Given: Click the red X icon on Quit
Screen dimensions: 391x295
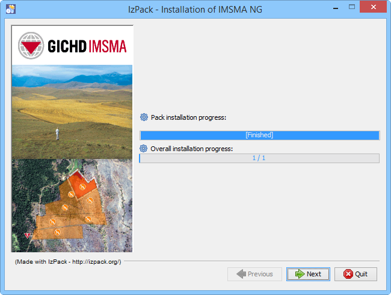Looking at the screenshot, I should coord(347,274).
